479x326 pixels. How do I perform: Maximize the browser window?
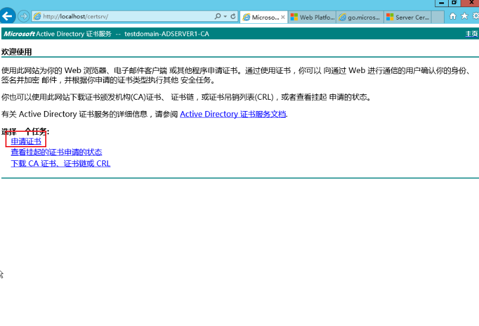454,3
